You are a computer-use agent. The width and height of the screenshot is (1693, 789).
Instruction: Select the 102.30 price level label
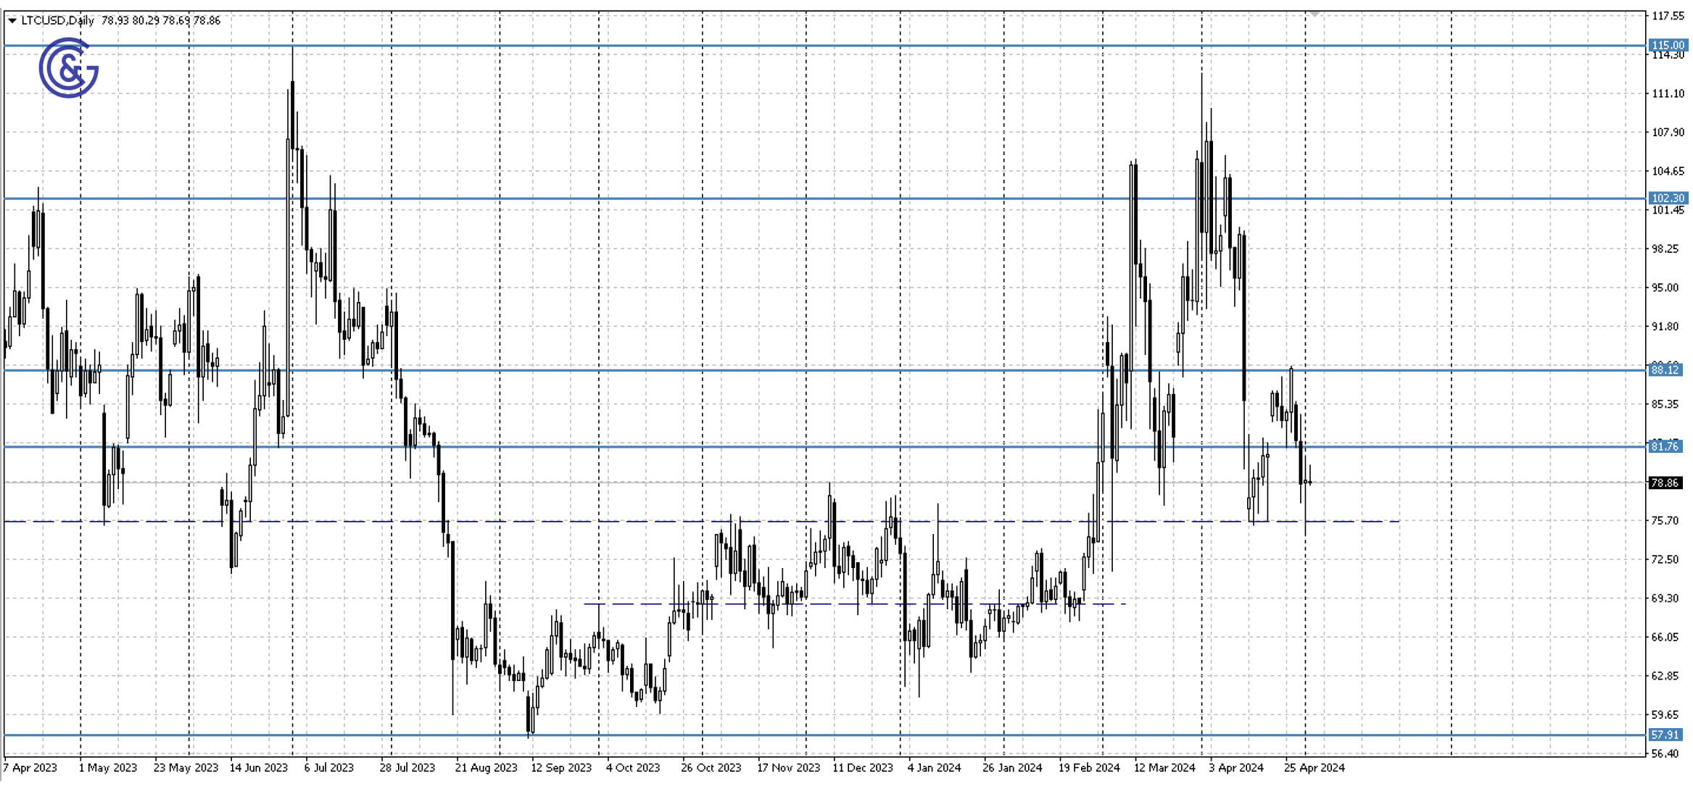click(x=1667, y=198)
